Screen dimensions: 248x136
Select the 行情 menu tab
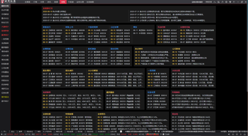(35, 2)
